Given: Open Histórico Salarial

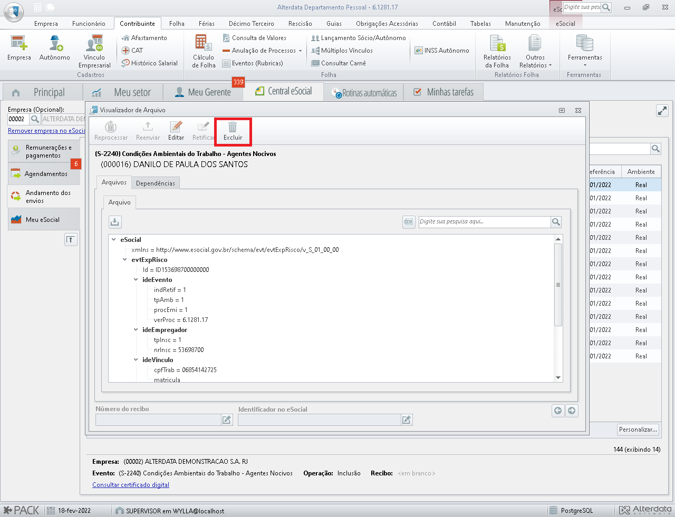Looking at the screenshot, I should (x=150, y=63).
